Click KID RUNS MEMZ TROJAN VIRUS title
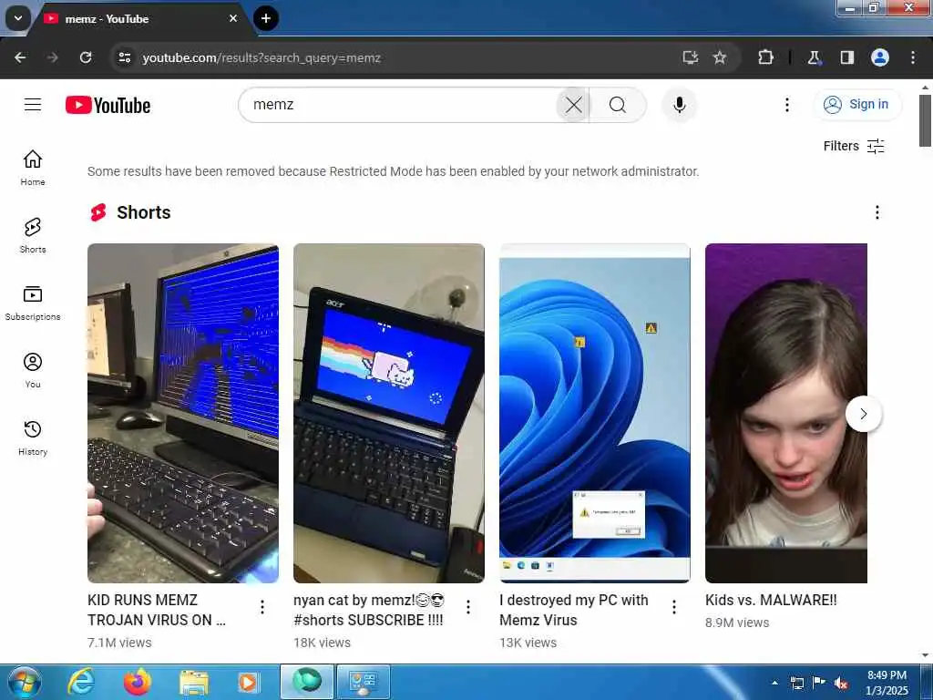This screenshot has width=933, height=700. coord(157,610)
